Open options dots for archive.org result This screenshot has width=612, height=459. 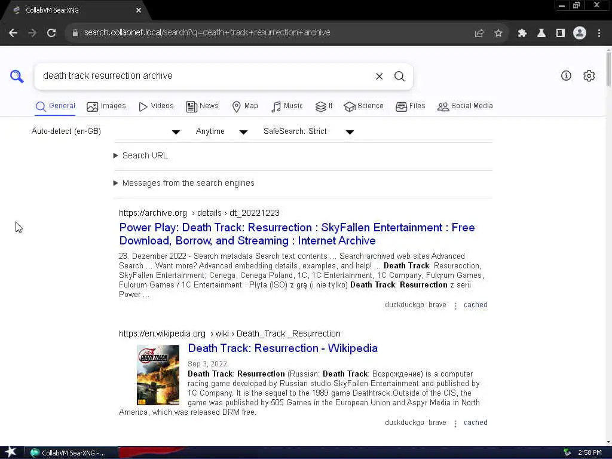click(x=455, y=306)
